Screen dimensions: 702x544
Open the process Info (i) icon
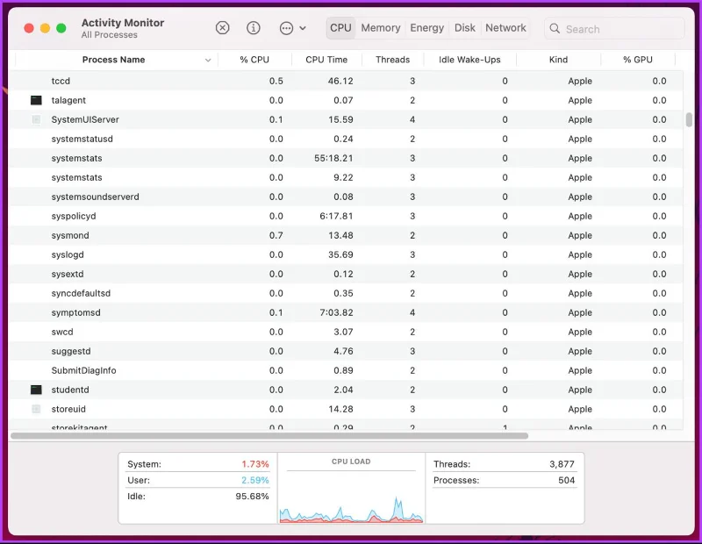point(254,28)
